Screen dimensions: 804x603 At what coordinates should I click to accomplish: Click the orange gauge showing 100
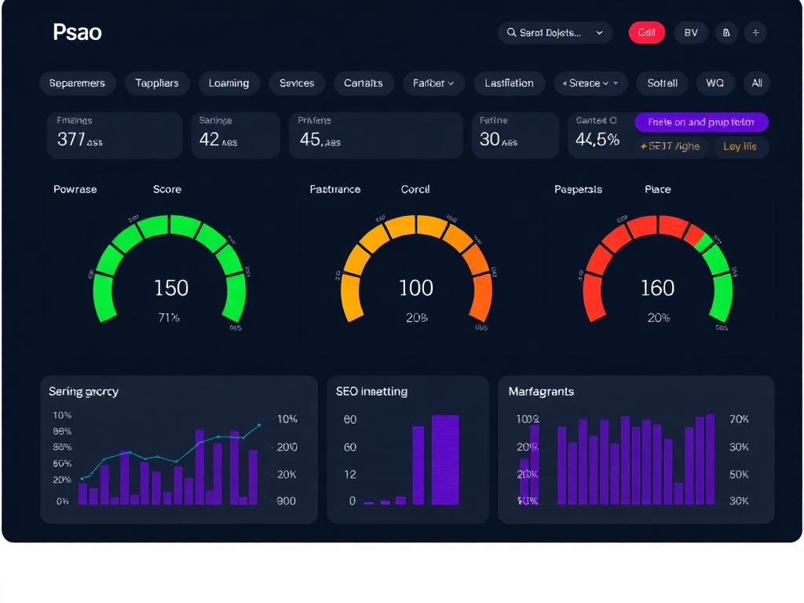tap(415, 271)
